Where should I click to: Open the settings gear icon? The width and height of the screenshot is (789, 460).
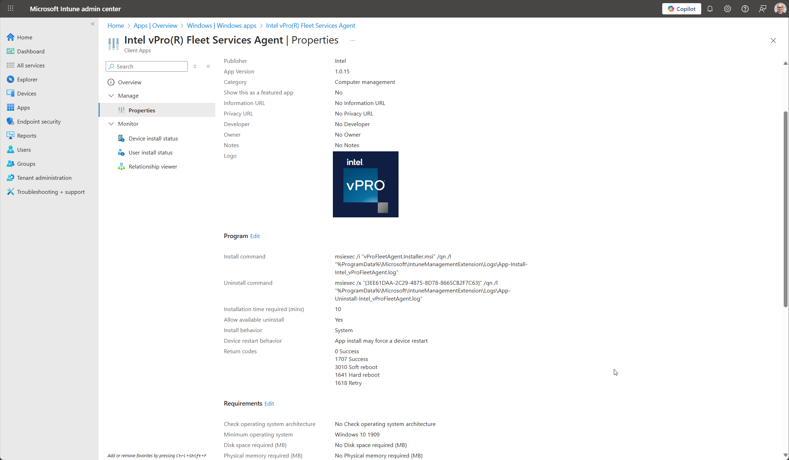click(727, 9)
